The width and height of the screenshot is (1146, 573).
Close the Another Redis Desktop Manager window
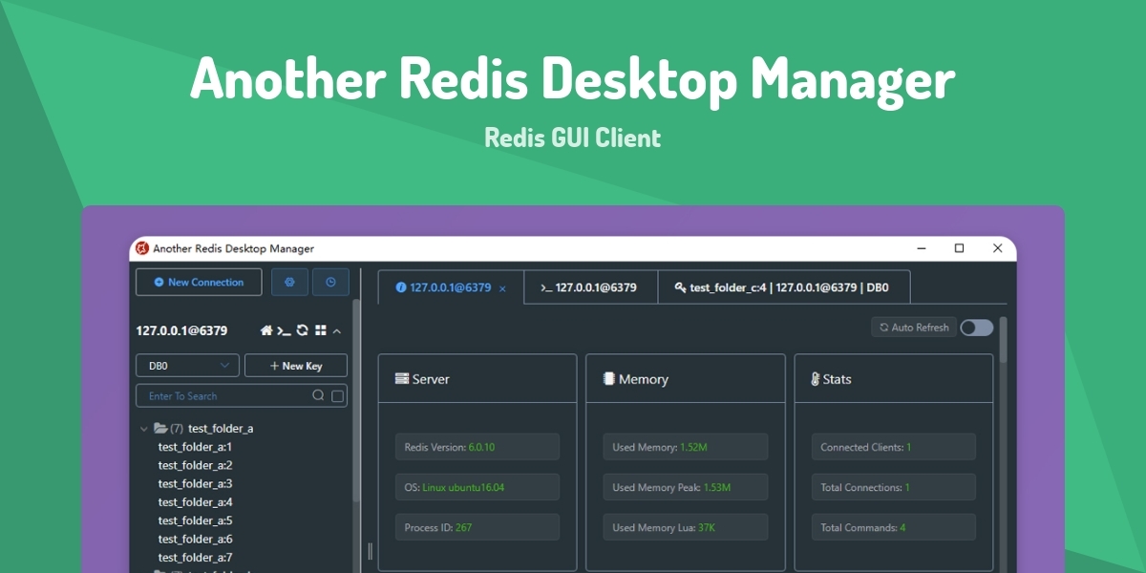pyautogui.click(x=998, y=248)
